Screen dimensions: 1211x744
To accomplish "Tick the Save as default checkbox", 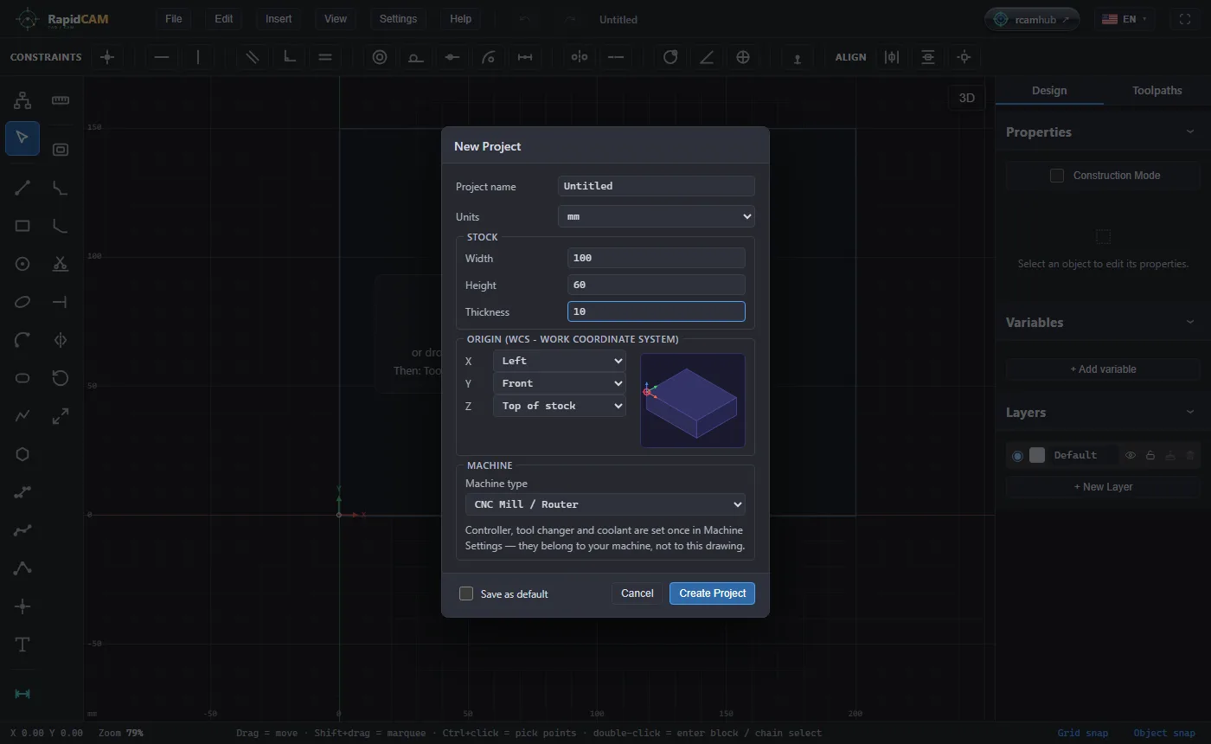I will 466,593.
